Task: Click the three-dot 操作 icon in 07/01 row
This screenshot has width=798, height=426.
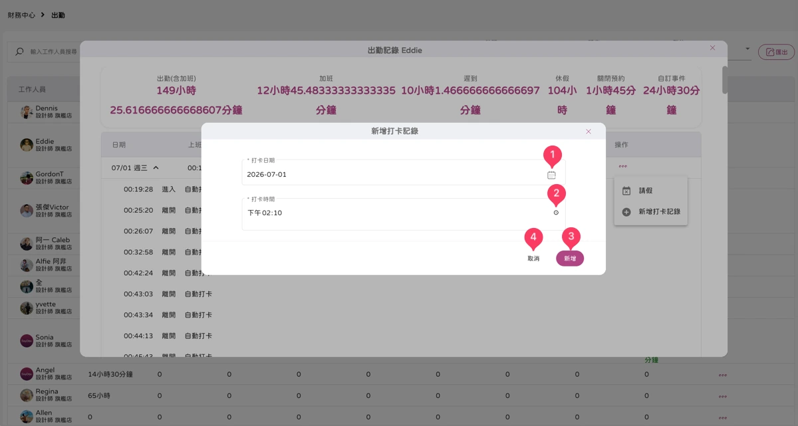Action: pos(622,166)
